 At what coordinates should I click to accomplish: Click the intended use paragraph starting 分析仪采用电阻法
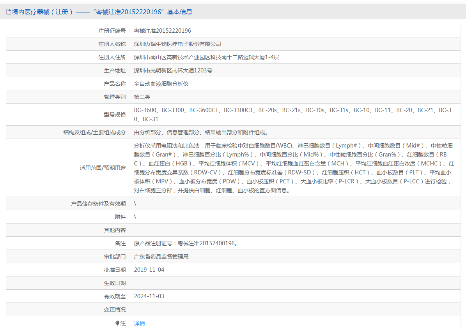[294, 168]
